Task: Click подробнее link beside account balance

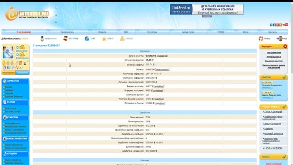Action: point(162,56)
